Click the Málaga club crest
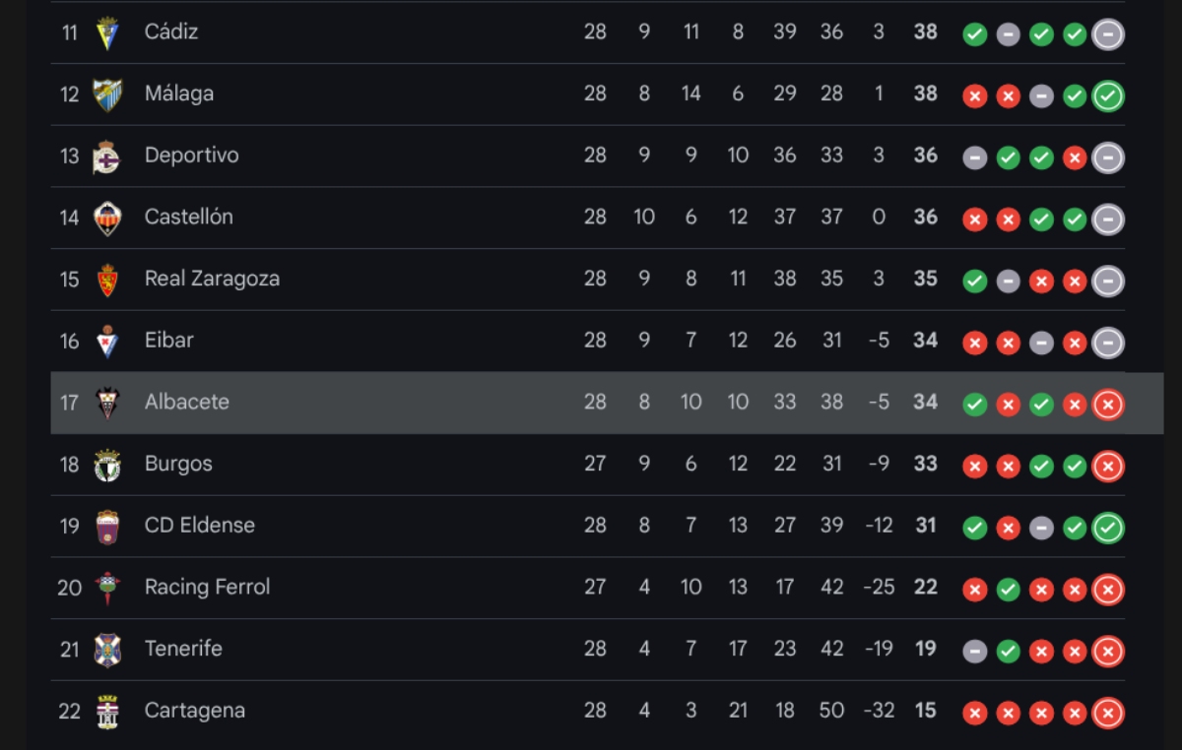This screenshot has height=750, width=1182. click(107, 94)
